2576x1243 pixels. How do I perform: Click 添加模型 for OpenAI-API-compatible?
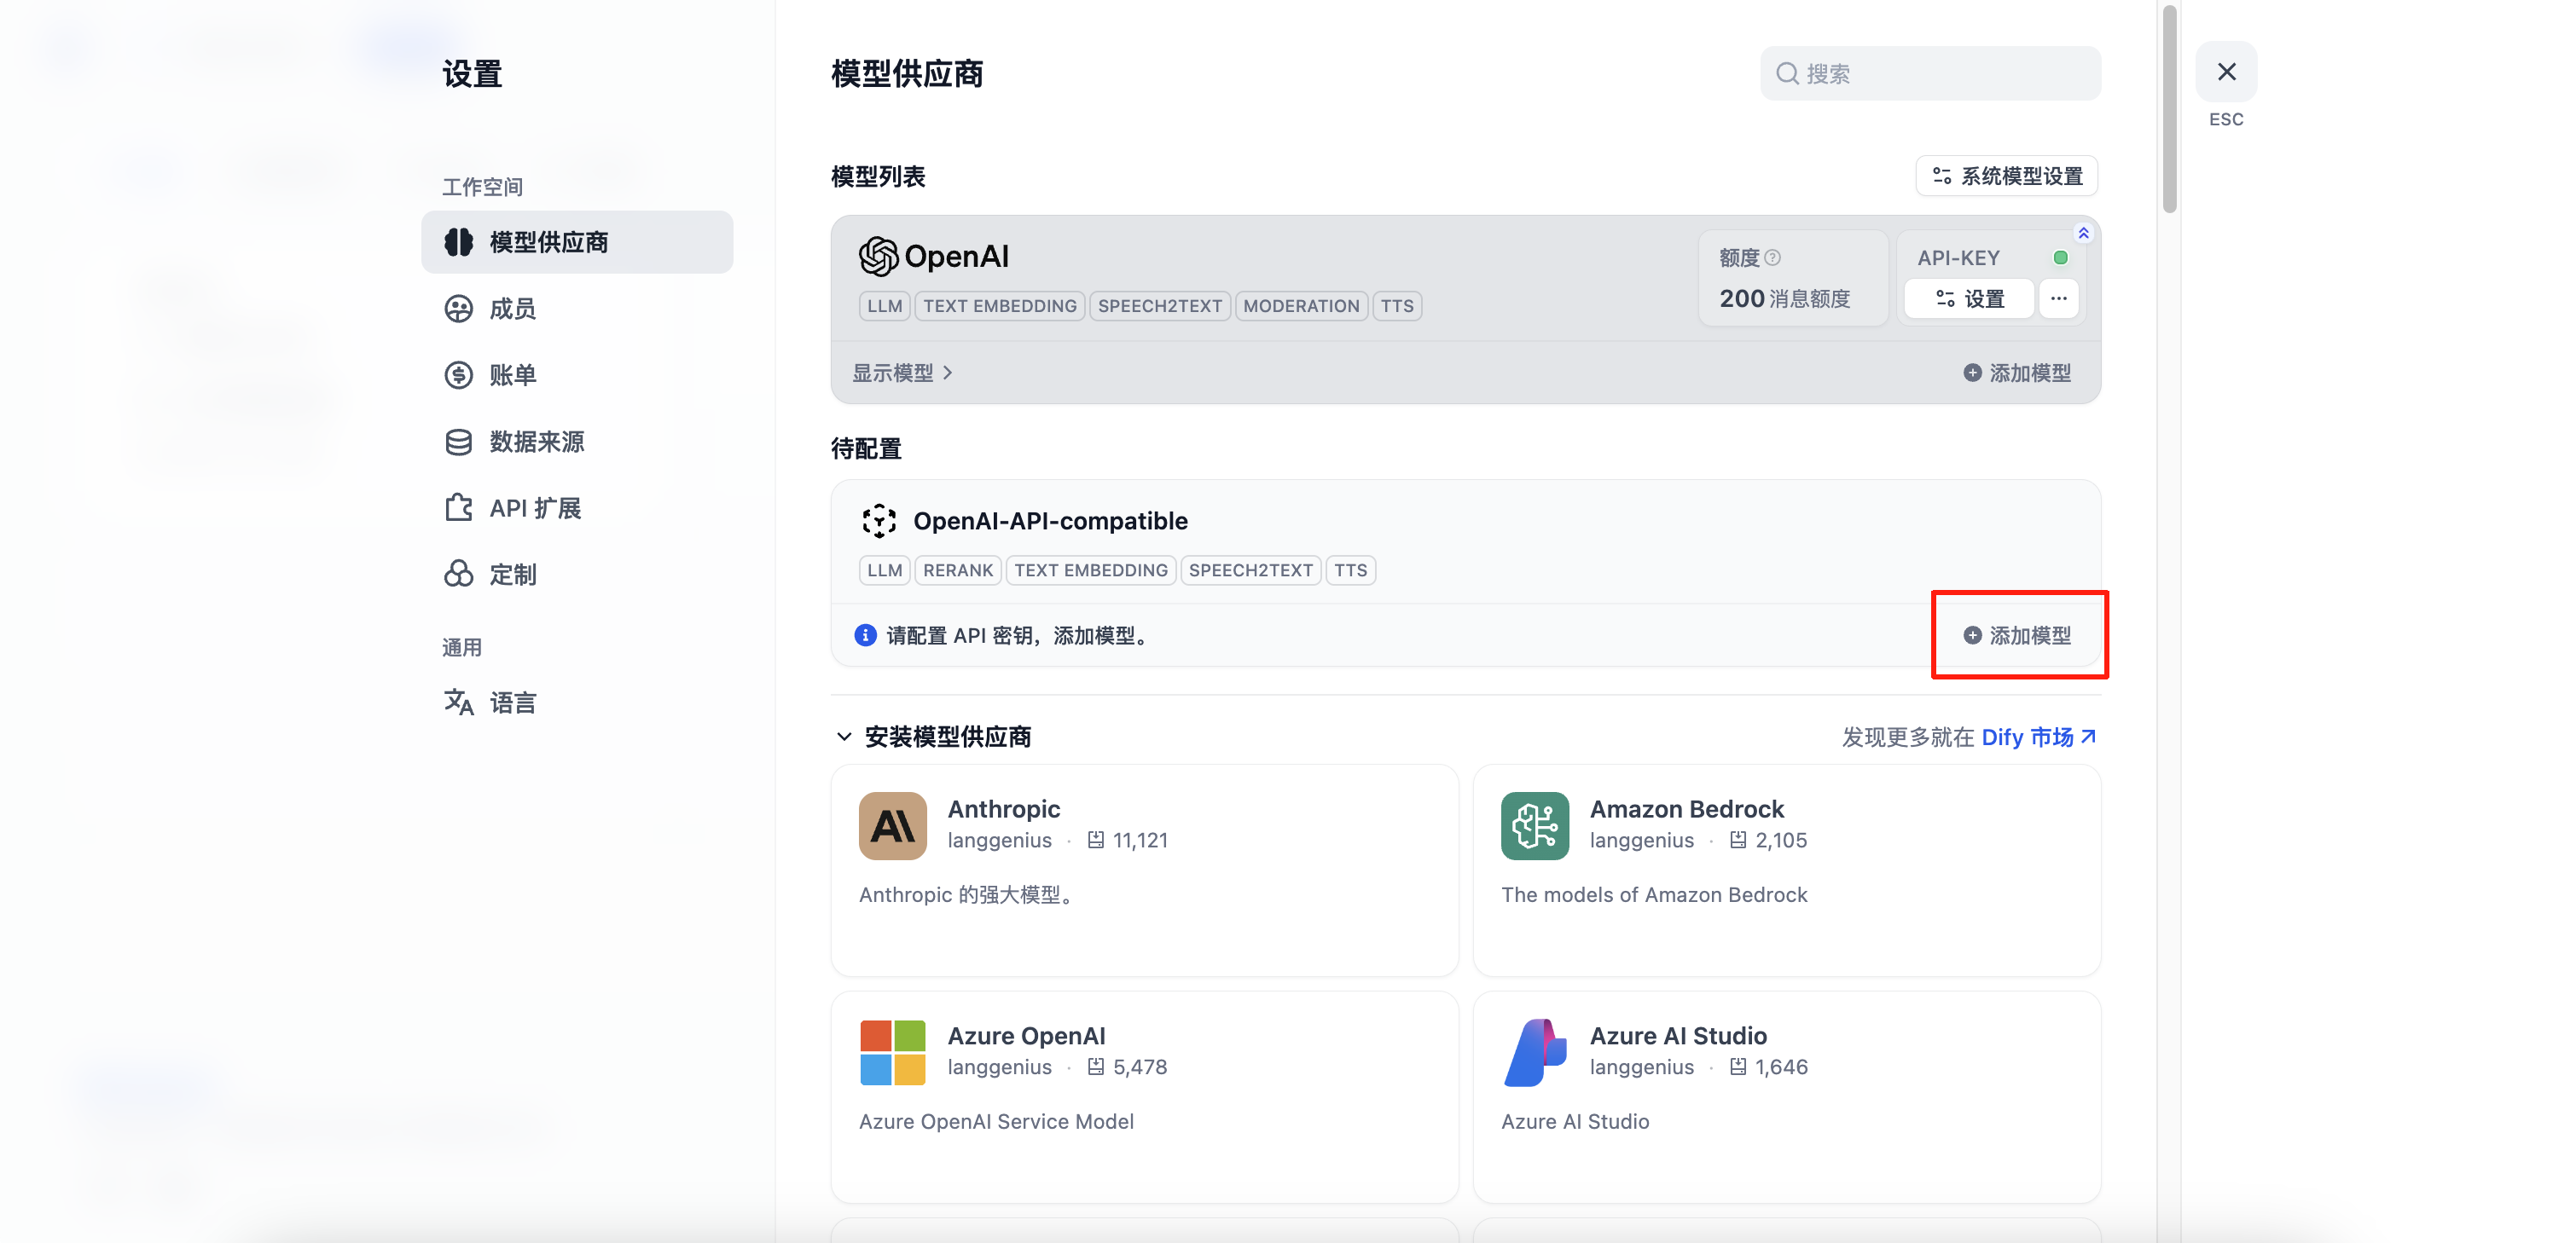2018,635
